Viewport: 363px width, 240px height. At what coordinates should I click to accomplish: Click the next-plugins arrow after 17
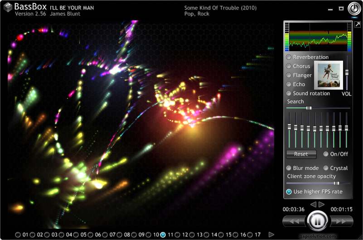271,235
